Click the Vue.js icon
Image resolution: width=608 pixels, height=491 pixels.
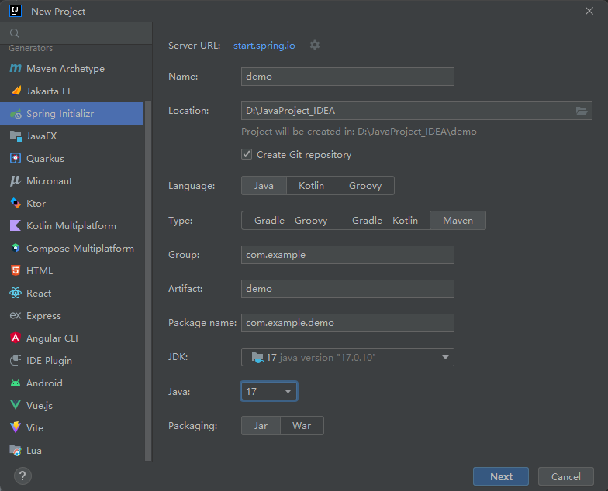[16, 406]
